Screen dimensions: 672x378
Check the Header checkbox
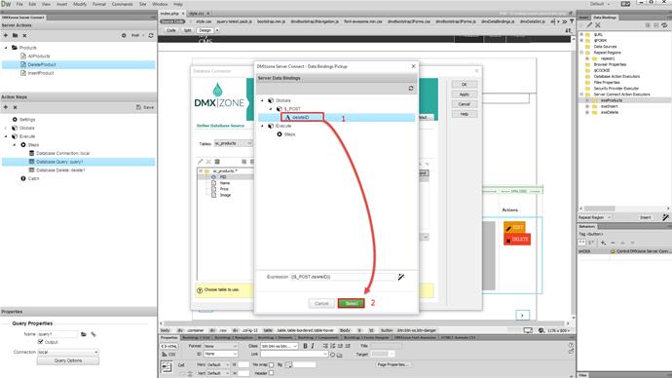pos(272,373)
